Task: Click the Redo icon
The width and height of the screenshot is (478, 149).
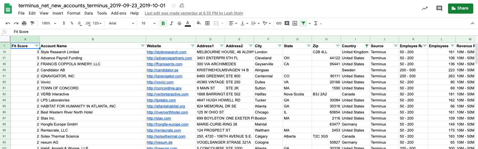Action: [x=16, y=23]
